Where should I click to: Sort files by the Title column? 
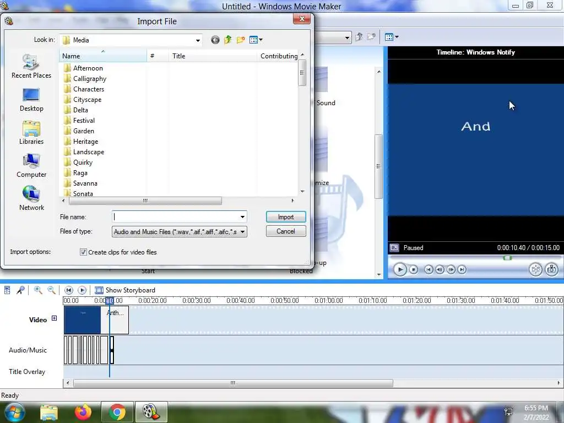coord(213,56)
